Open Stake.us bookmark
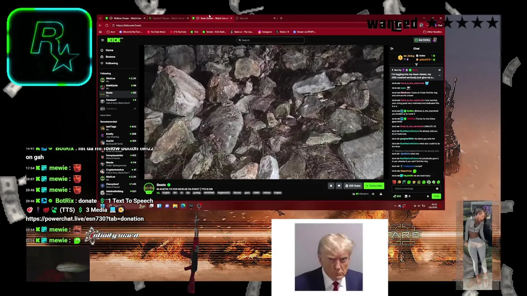The image size is (527, 296). coord(242,32)
